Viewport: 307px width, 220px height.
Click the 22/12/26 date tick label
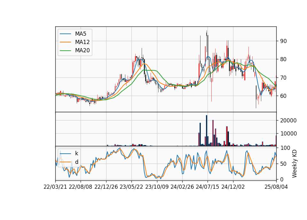pos(106,187)
